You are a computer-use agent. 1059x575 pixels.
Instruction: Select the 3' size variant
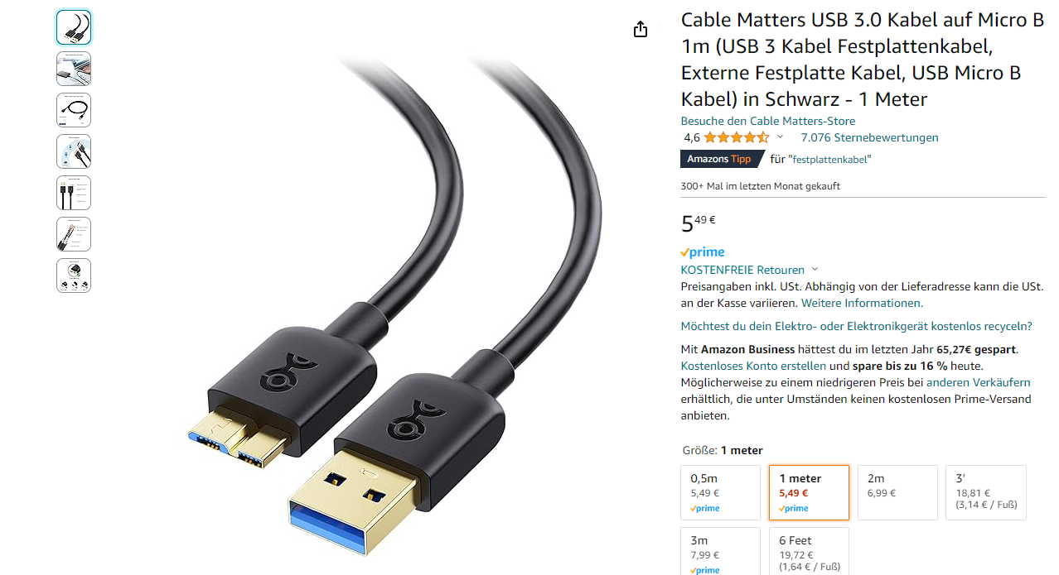[x=986, y=492]
